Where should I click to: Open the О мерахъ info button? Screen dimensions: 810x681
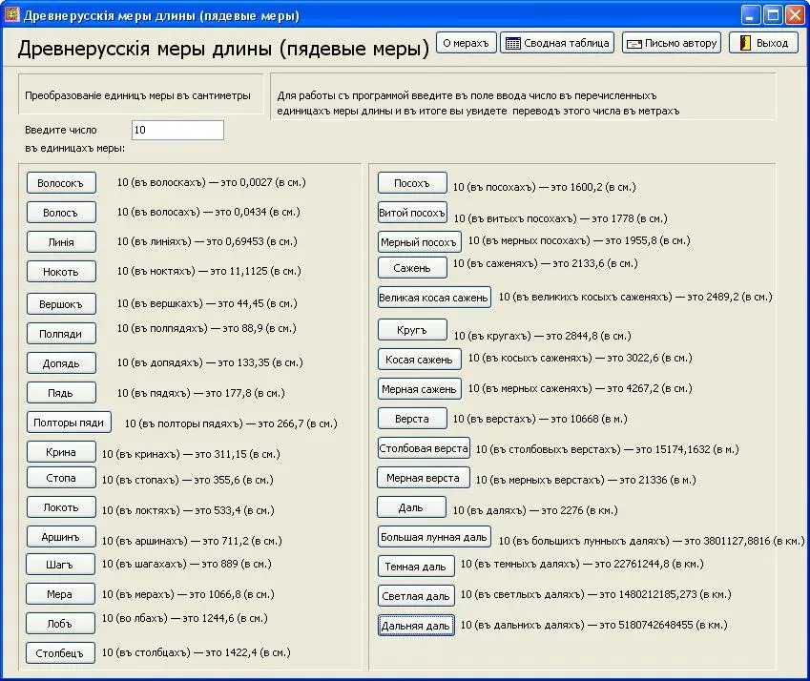pos(466,43)
